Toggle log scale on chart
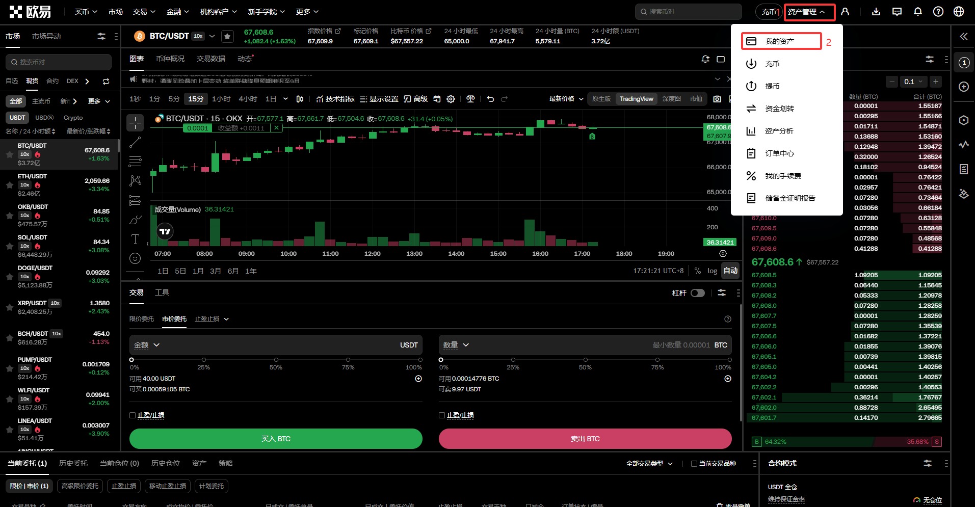 (712, 271)
